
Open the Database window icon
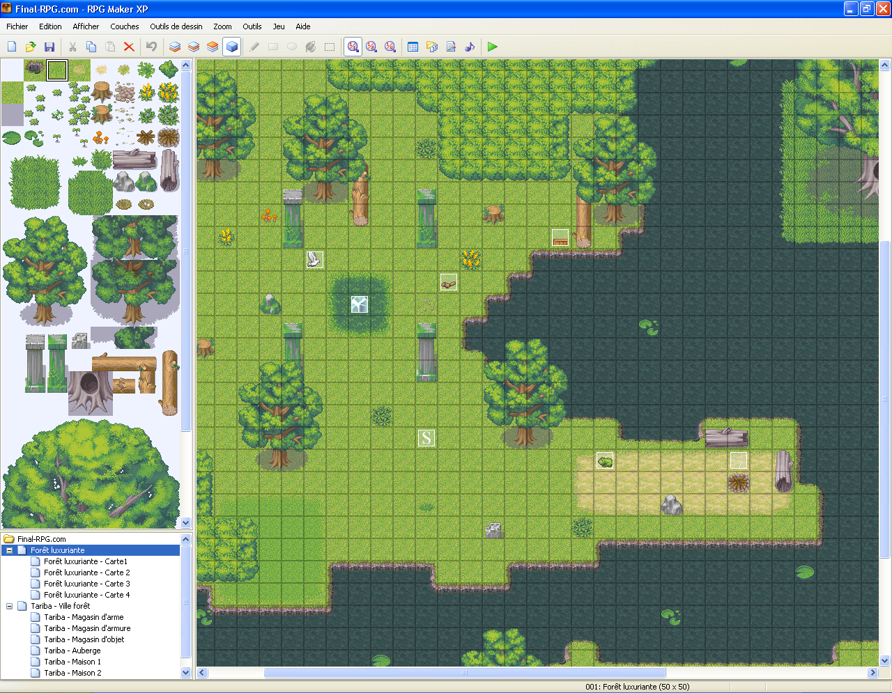413,47
